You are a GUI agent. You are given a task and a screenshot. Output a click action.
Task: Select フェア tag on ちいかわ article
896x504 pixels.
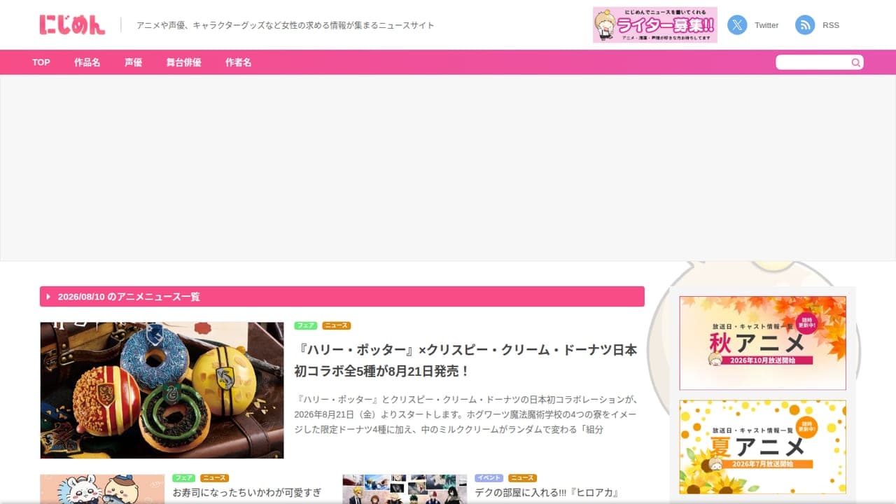[x=184, y=478]
